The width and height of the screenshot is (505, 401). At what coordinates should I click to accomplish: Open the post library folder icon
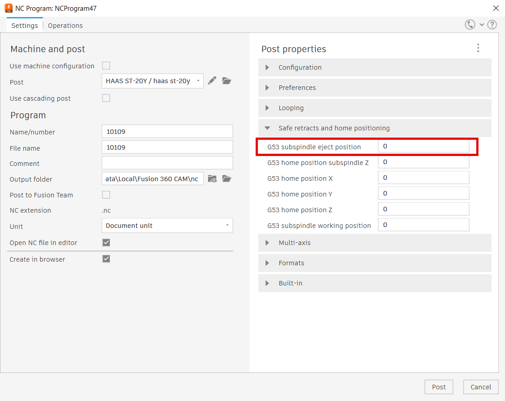pyautogui.click(x=227, y=81)
